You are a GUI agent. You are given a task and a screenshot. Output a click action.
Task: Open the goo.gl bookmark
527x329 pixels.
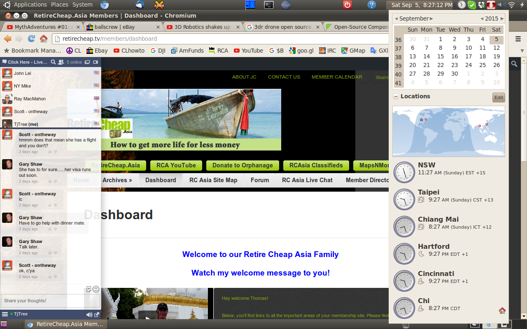(301, 51)
